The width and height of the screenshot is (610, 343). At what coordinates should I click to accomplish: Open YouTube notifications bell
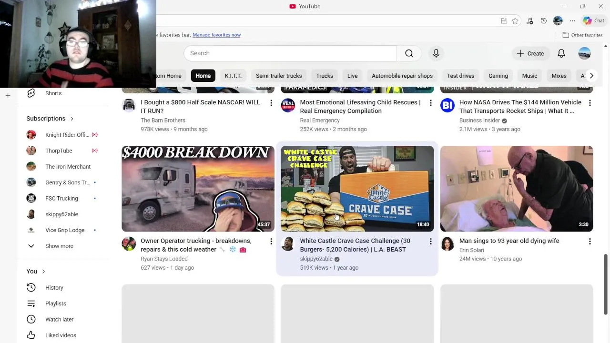[561, 53]
